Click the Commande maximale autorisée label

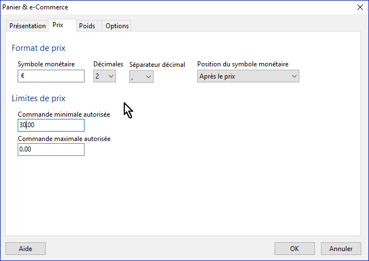click(x=64, y=139)
